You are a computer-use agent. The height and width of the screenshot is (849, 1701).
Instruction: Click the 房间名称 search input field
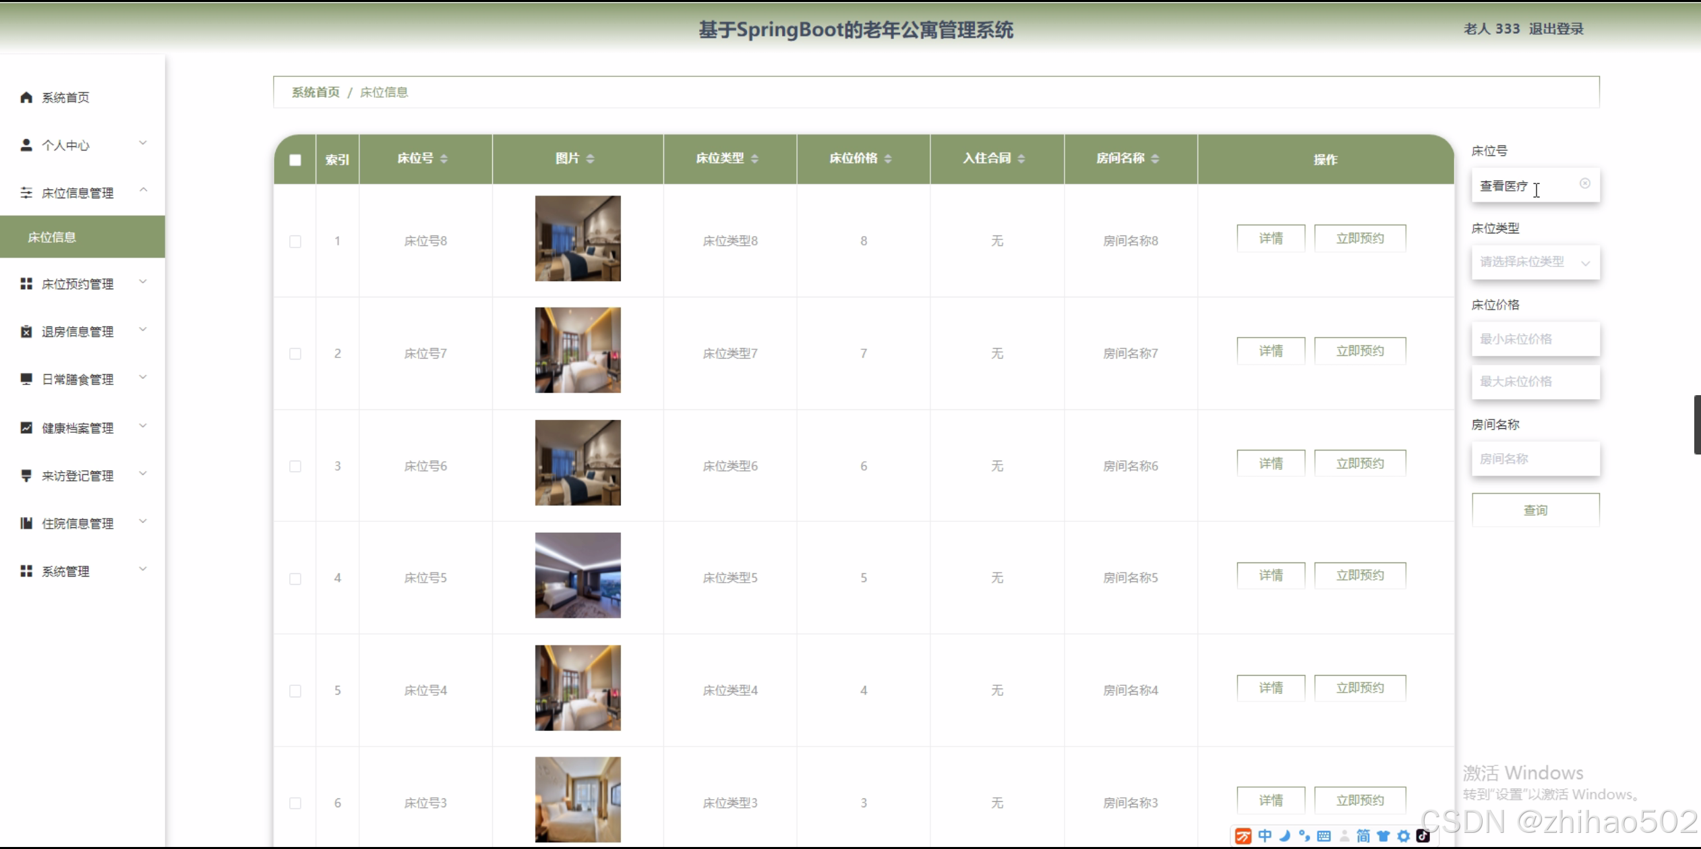click(x=1535, y=459)
